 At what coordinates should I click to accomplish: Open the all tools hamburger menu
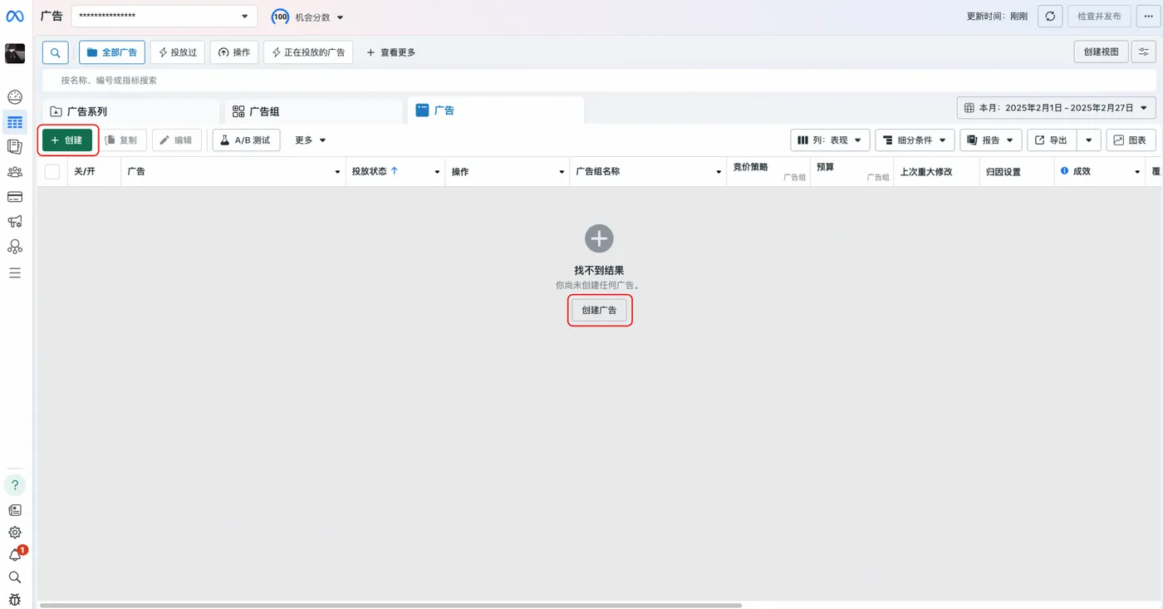pyautogui.click(x=15, y=273)
